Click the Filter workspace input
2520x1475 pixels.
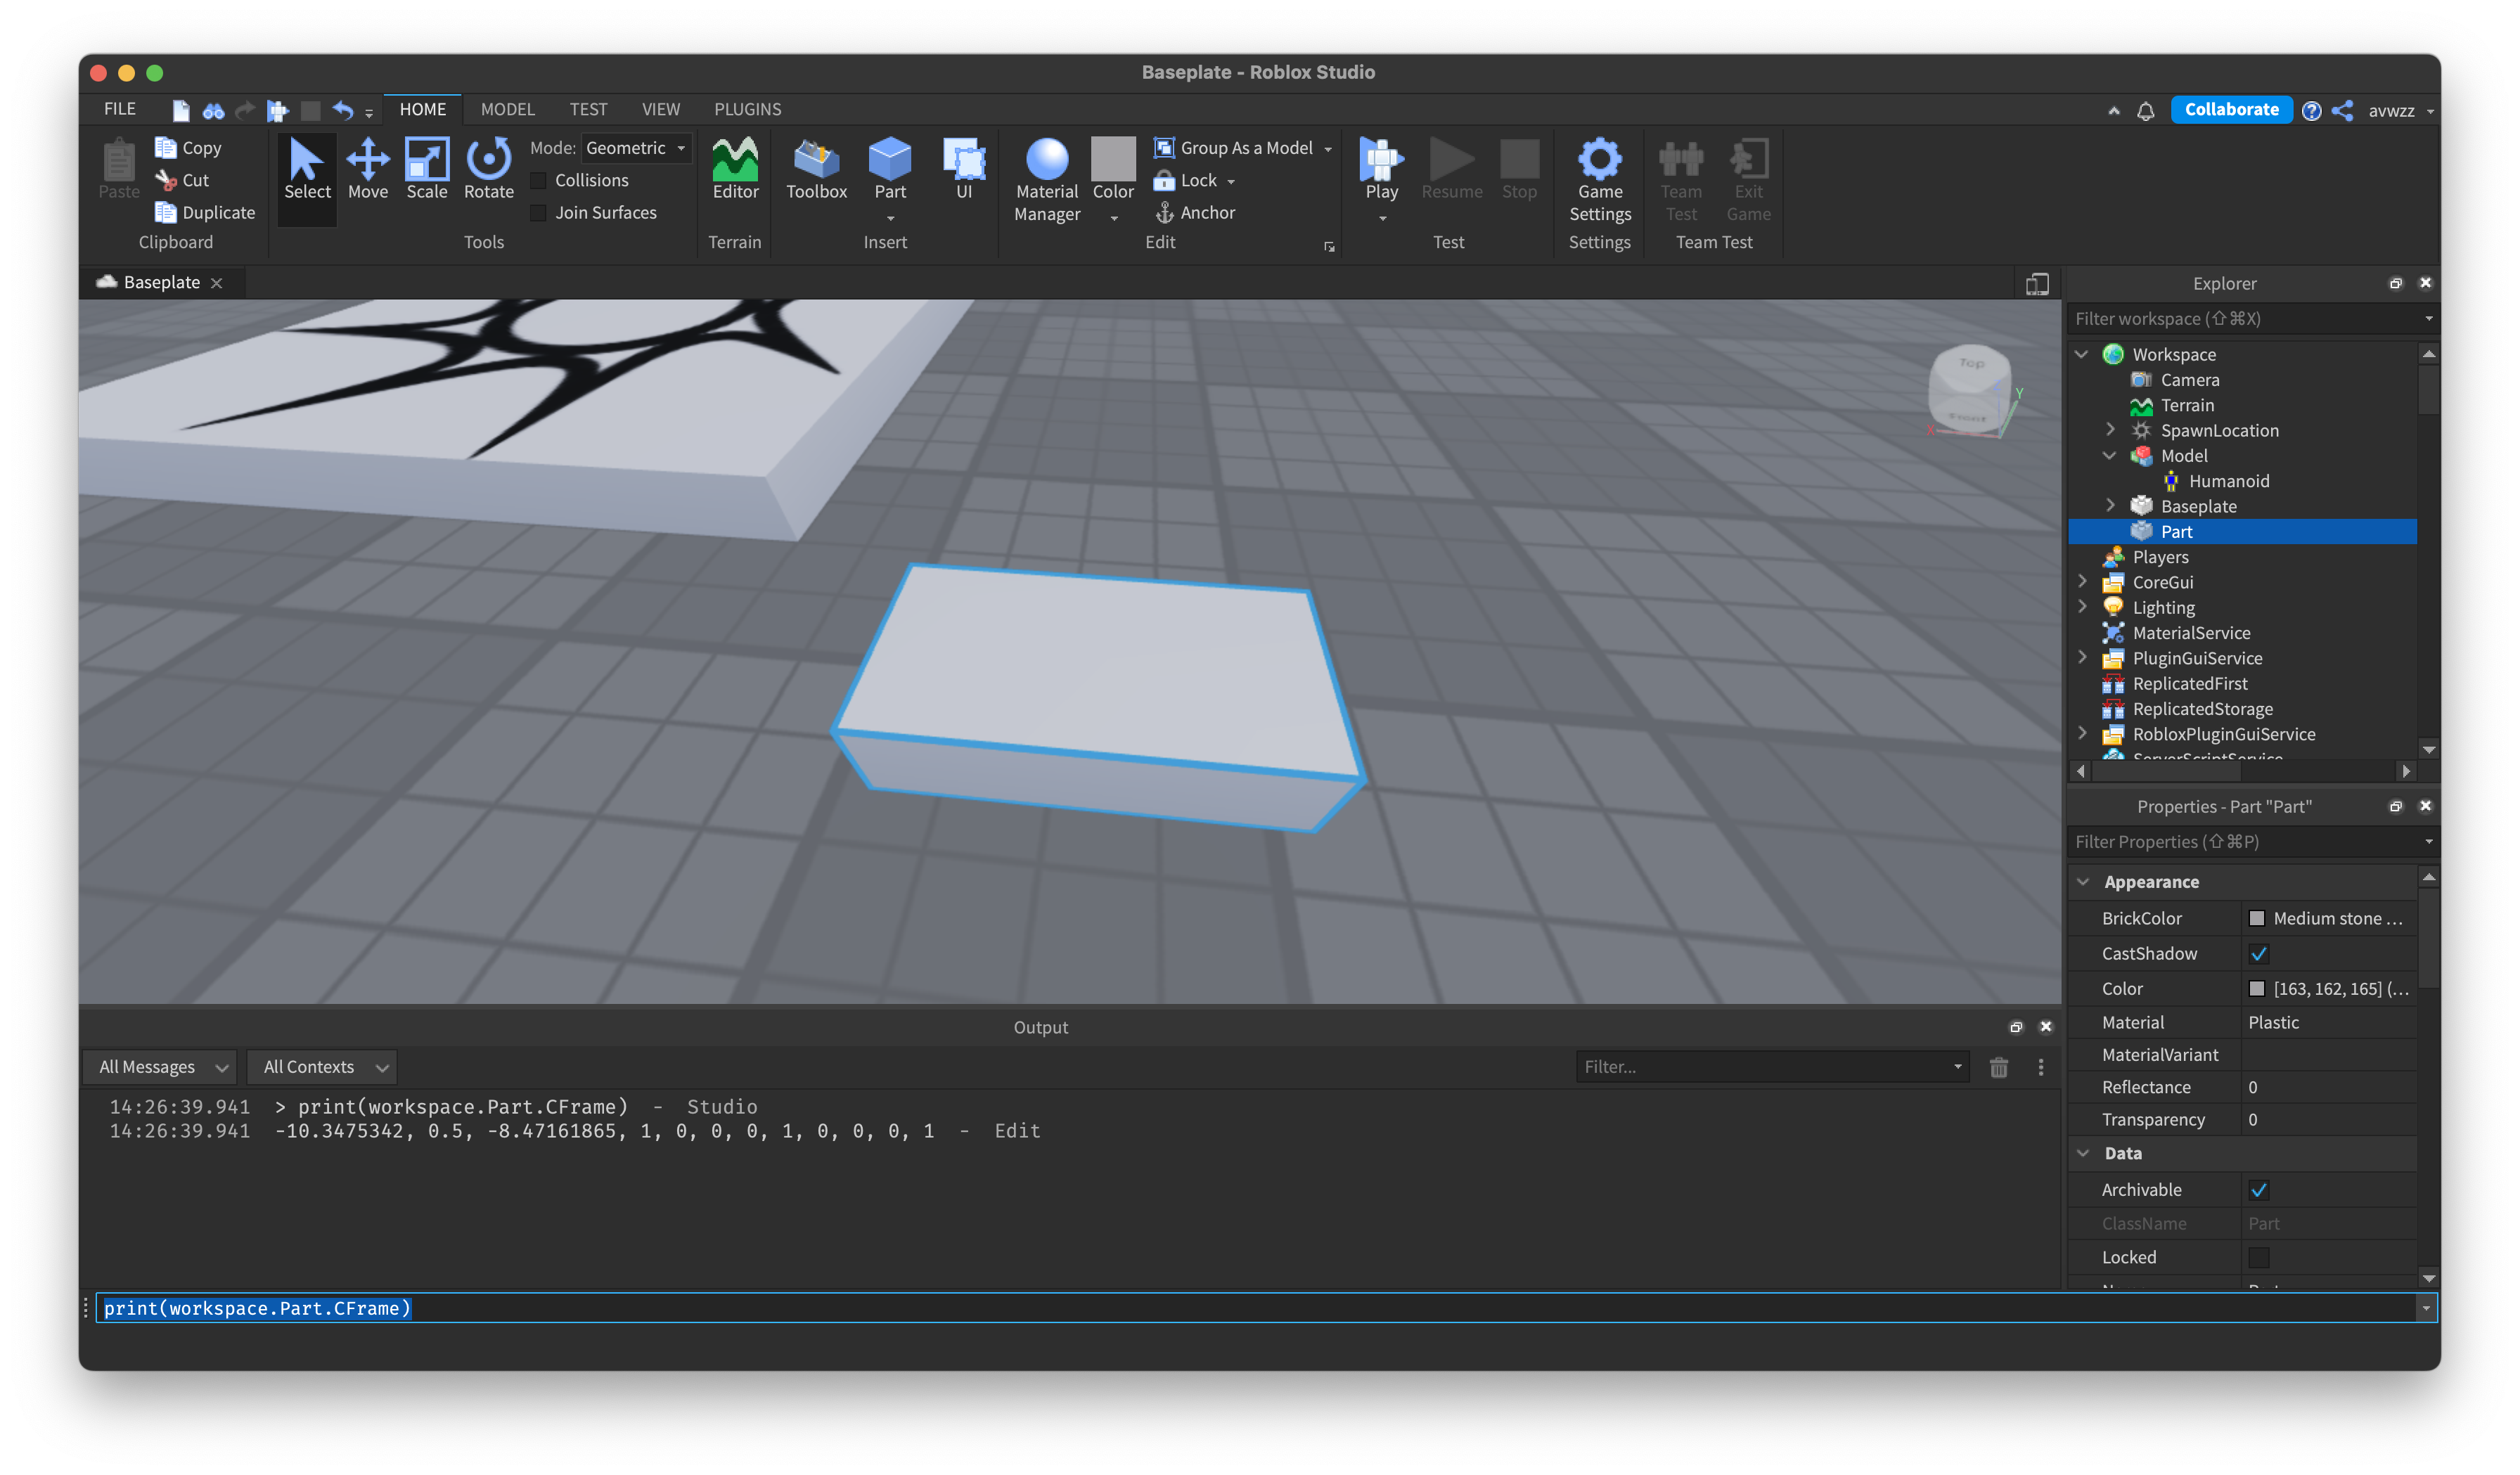2243,319
